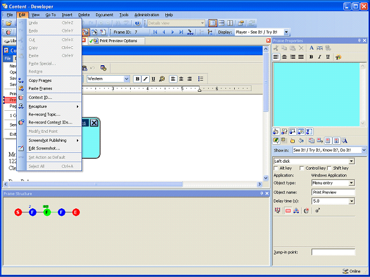Viewport: 370px width, 277px height.
Task: Click in the Object name field
Action: pos(333,192)
